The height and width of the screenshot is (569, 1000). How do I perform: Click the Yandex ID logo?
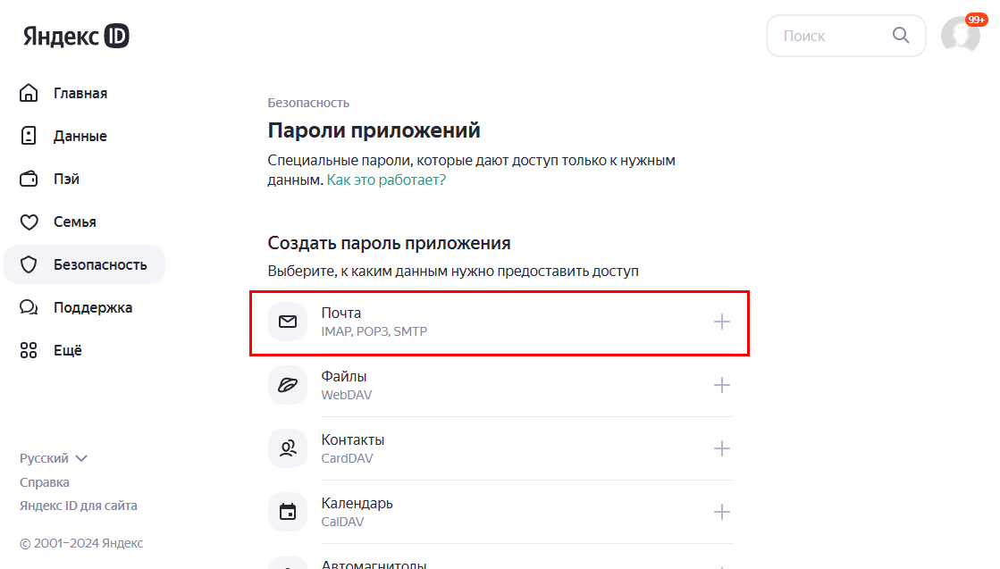click(x=76, y=36)
